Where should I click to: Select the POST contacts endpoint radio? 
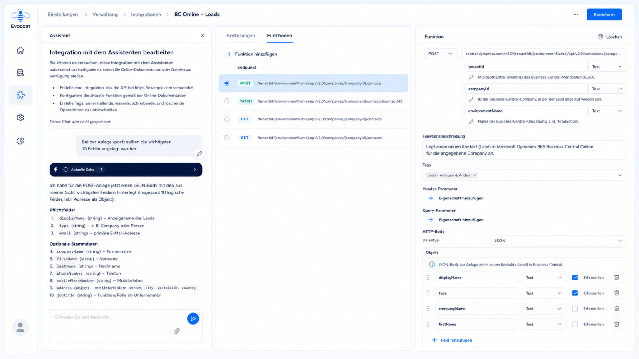click(x=227, y=83)
